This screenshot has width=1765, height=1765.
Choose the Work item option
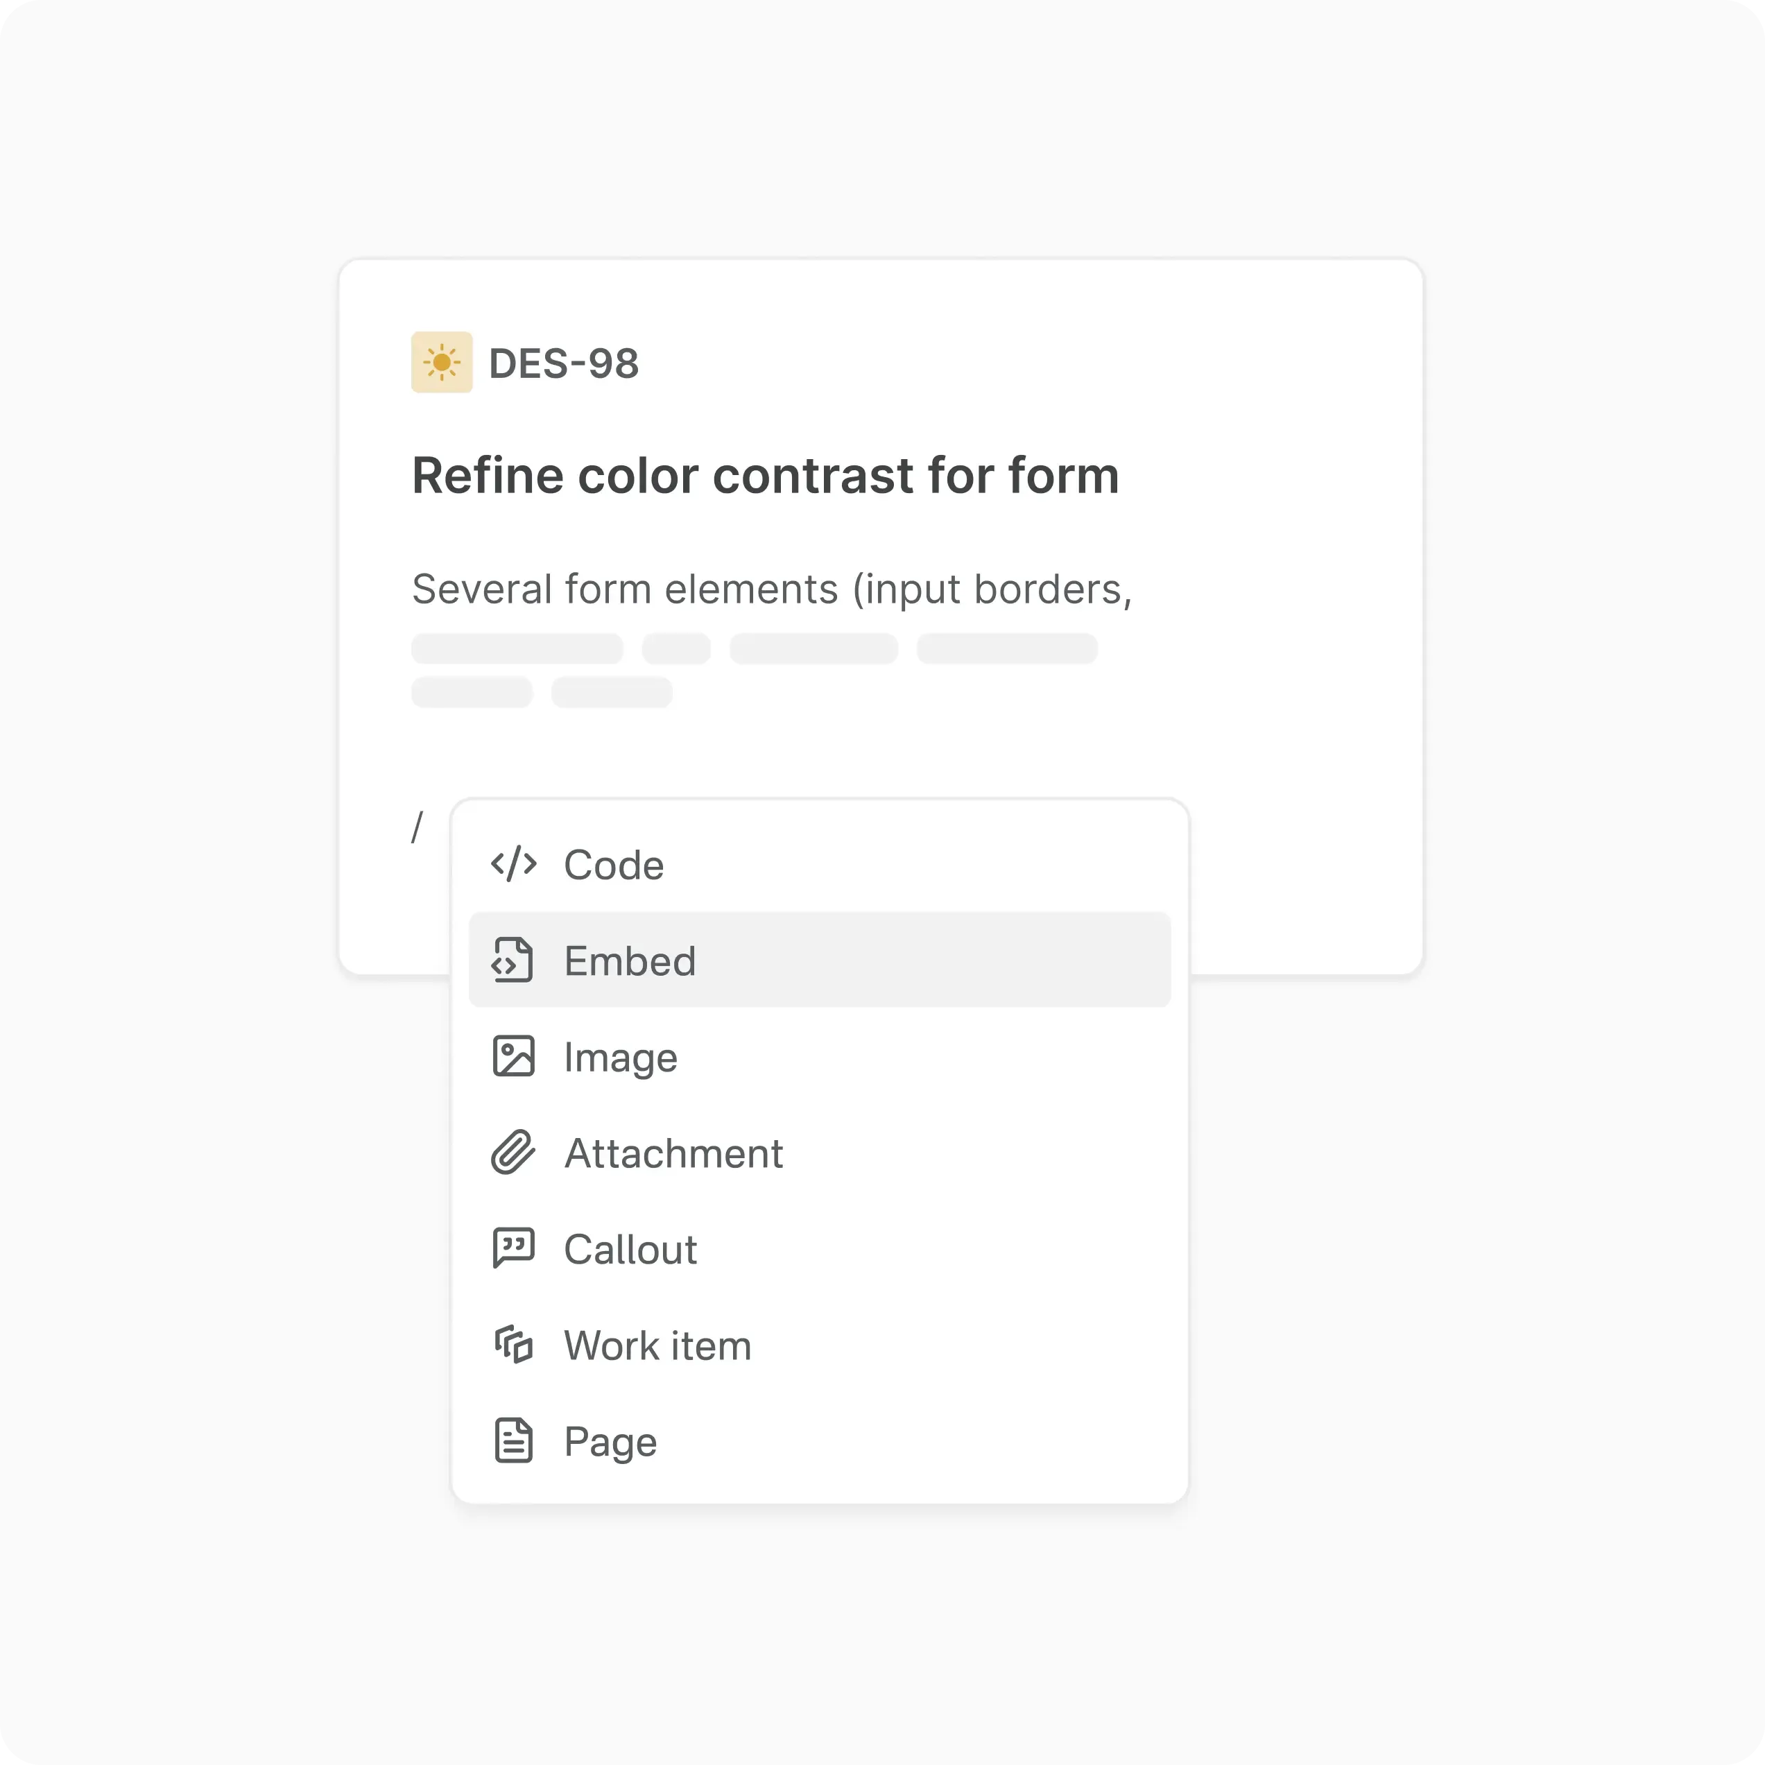point(657,1345)
